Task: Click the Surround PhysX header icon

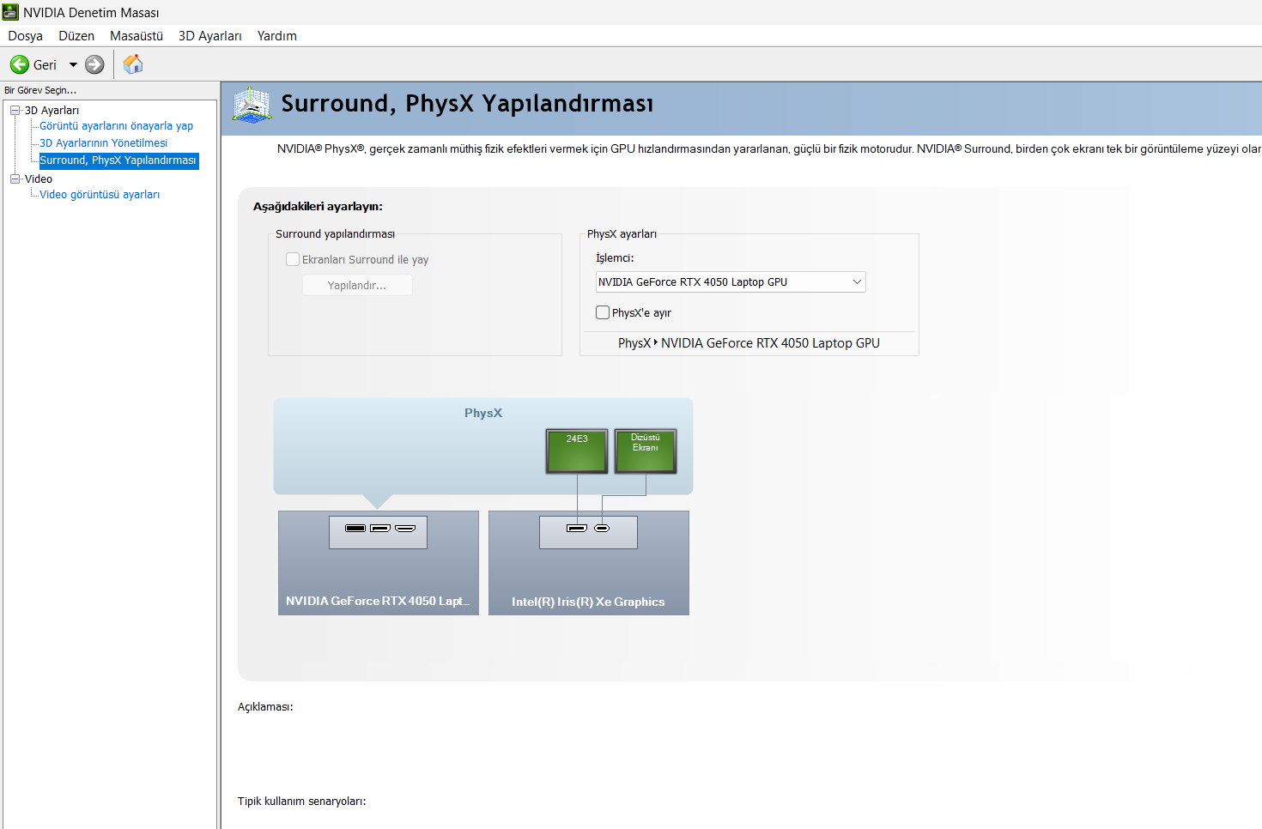Action: tap(252, 105)
